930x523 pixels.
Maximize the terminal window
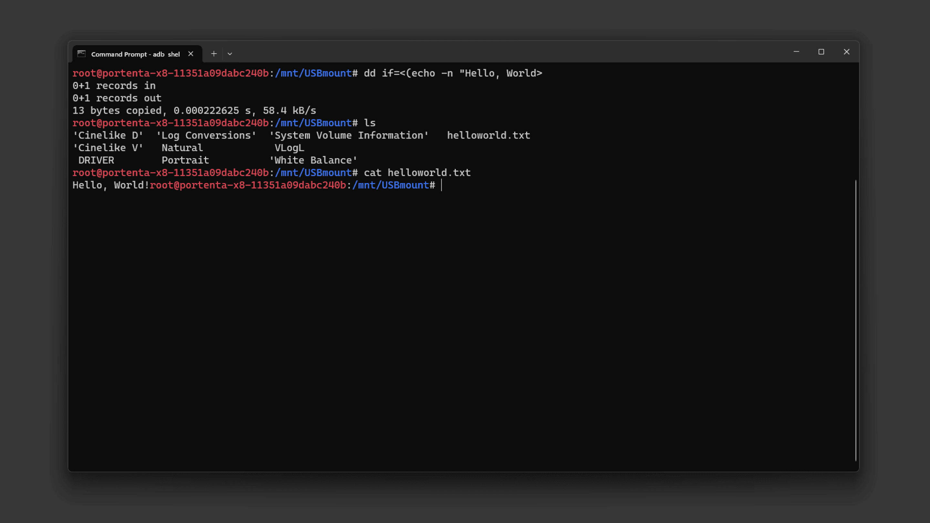[821, 52]
